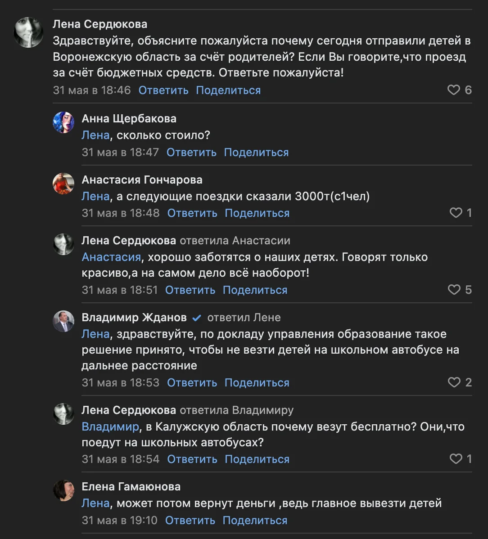Open Анастасия Гончарова's profile name link
488x539 pixels.
142,180
